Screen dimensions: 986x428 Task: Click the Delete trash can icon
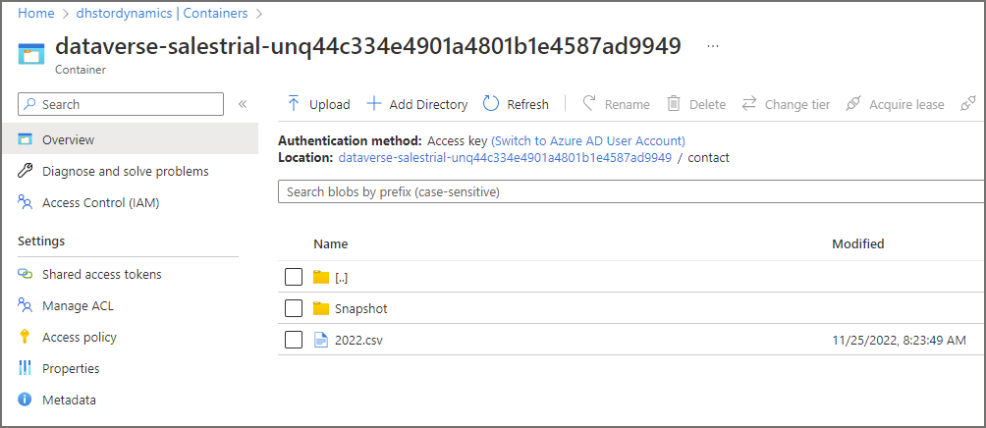[674, 104]
